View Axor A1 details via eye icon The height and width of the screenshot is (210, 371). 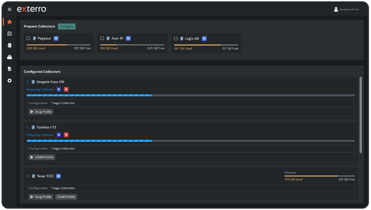point(128,38)
